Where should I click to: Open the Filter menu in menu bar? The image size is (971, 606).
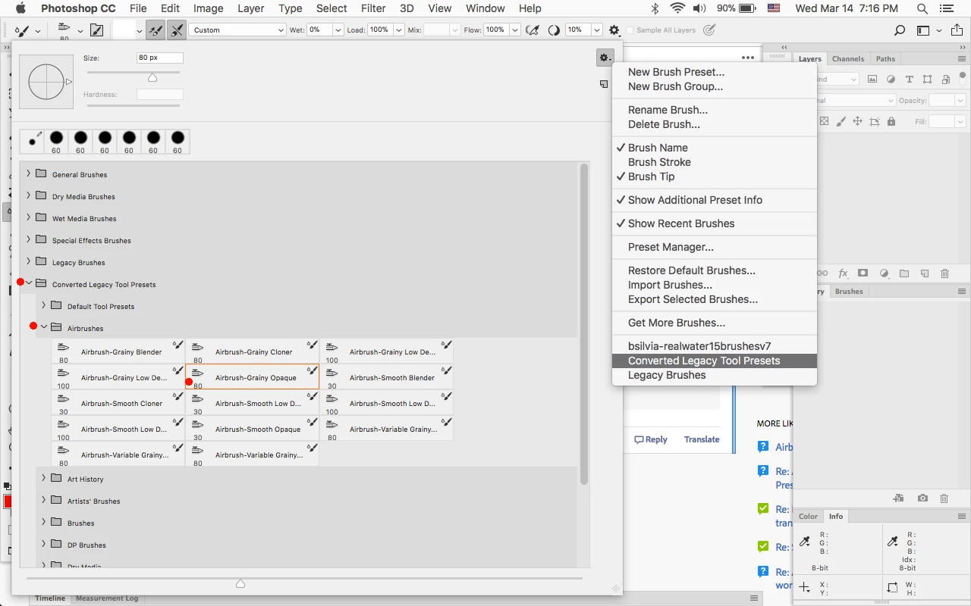pos(373,8)
